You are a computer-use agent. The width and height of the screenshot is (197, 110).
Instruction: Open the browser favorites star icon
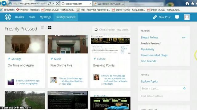192,3
